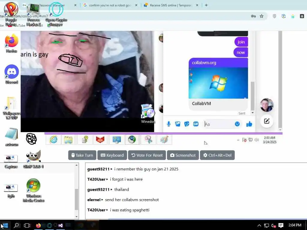The height and width of the screenshot is (230, 307).
Task: Click the Messenger conversation scrollbar
Action: 252,96
